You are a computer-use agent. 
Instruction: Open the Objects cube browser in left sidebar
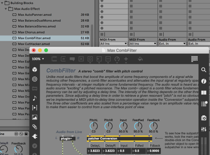[35, 69]
